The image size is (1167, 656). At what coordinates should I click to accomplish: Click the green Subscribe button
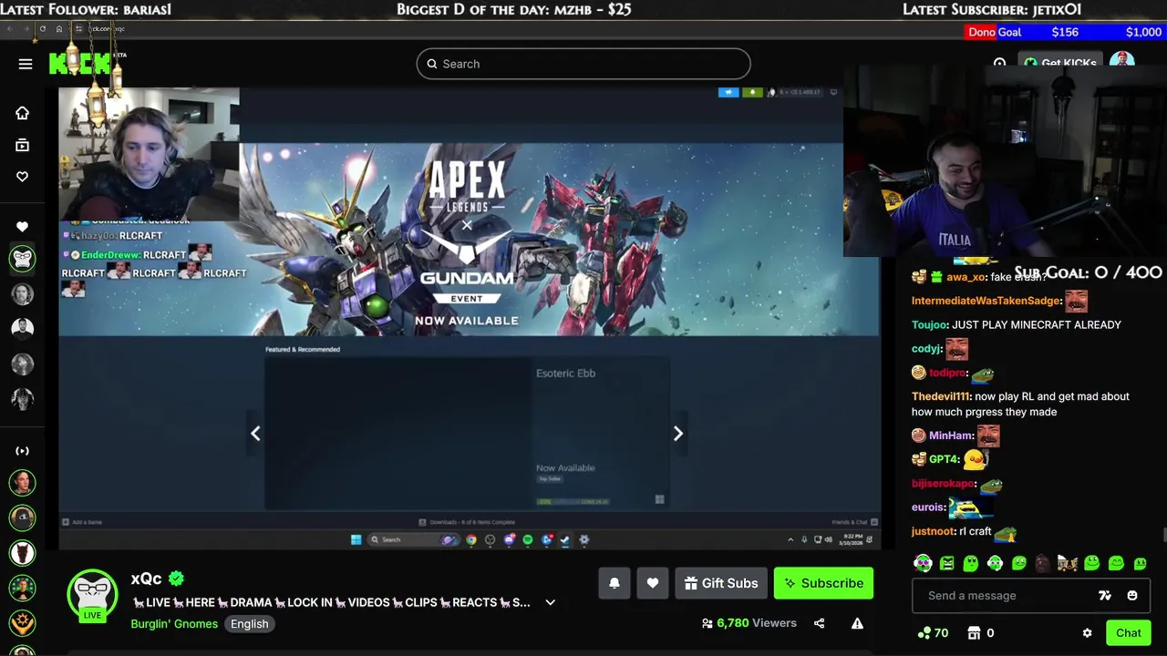click(823, 583)
